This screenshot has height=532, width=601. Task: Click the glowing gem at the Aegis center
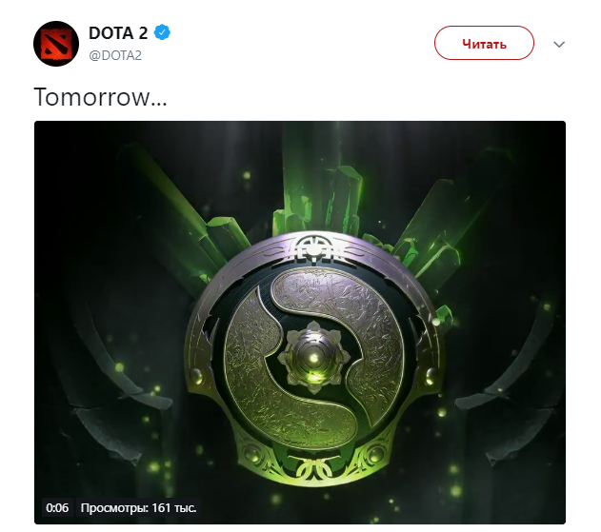pyautogui.click(x=314, y=358)
